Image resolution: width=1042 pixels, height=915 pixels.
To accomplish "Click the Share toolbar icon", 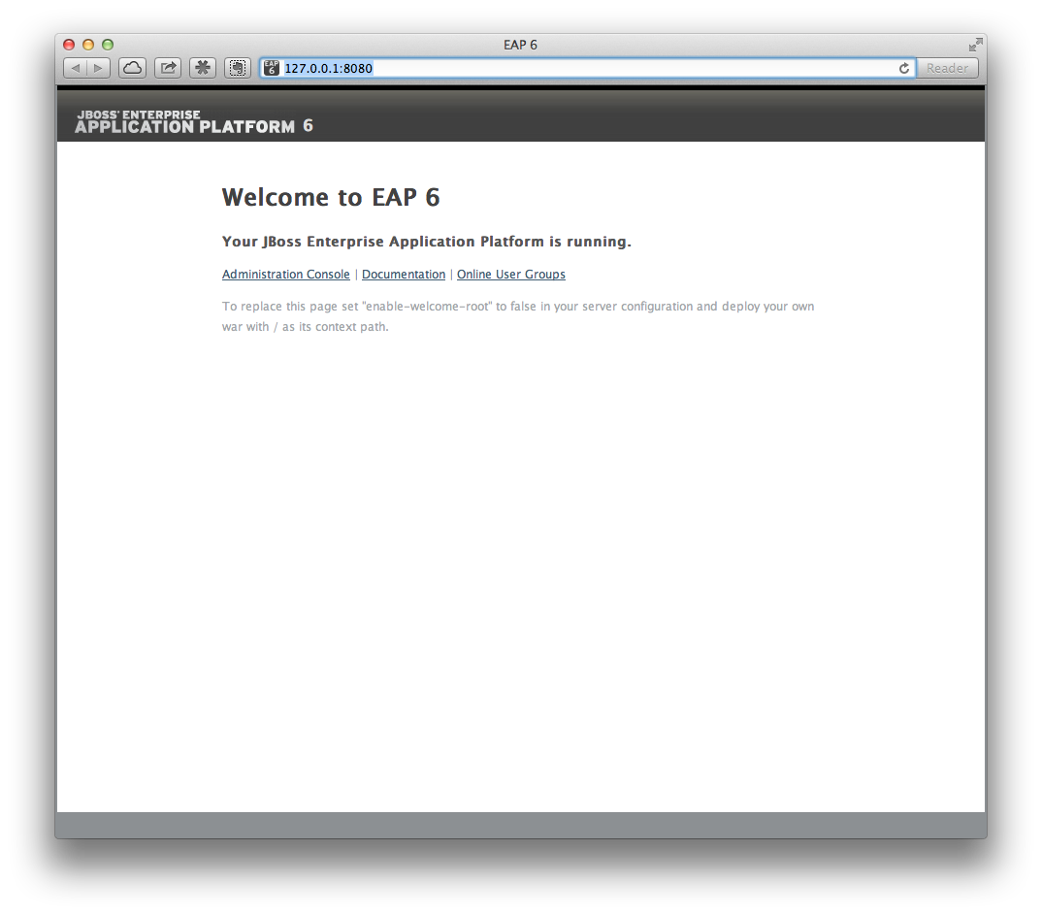I will 168,68.
